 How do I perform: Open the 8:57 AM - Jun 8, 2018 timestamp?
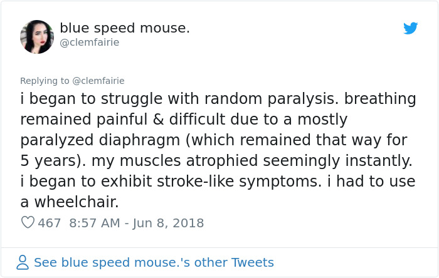pyautogui.click(x=137, y=223)
